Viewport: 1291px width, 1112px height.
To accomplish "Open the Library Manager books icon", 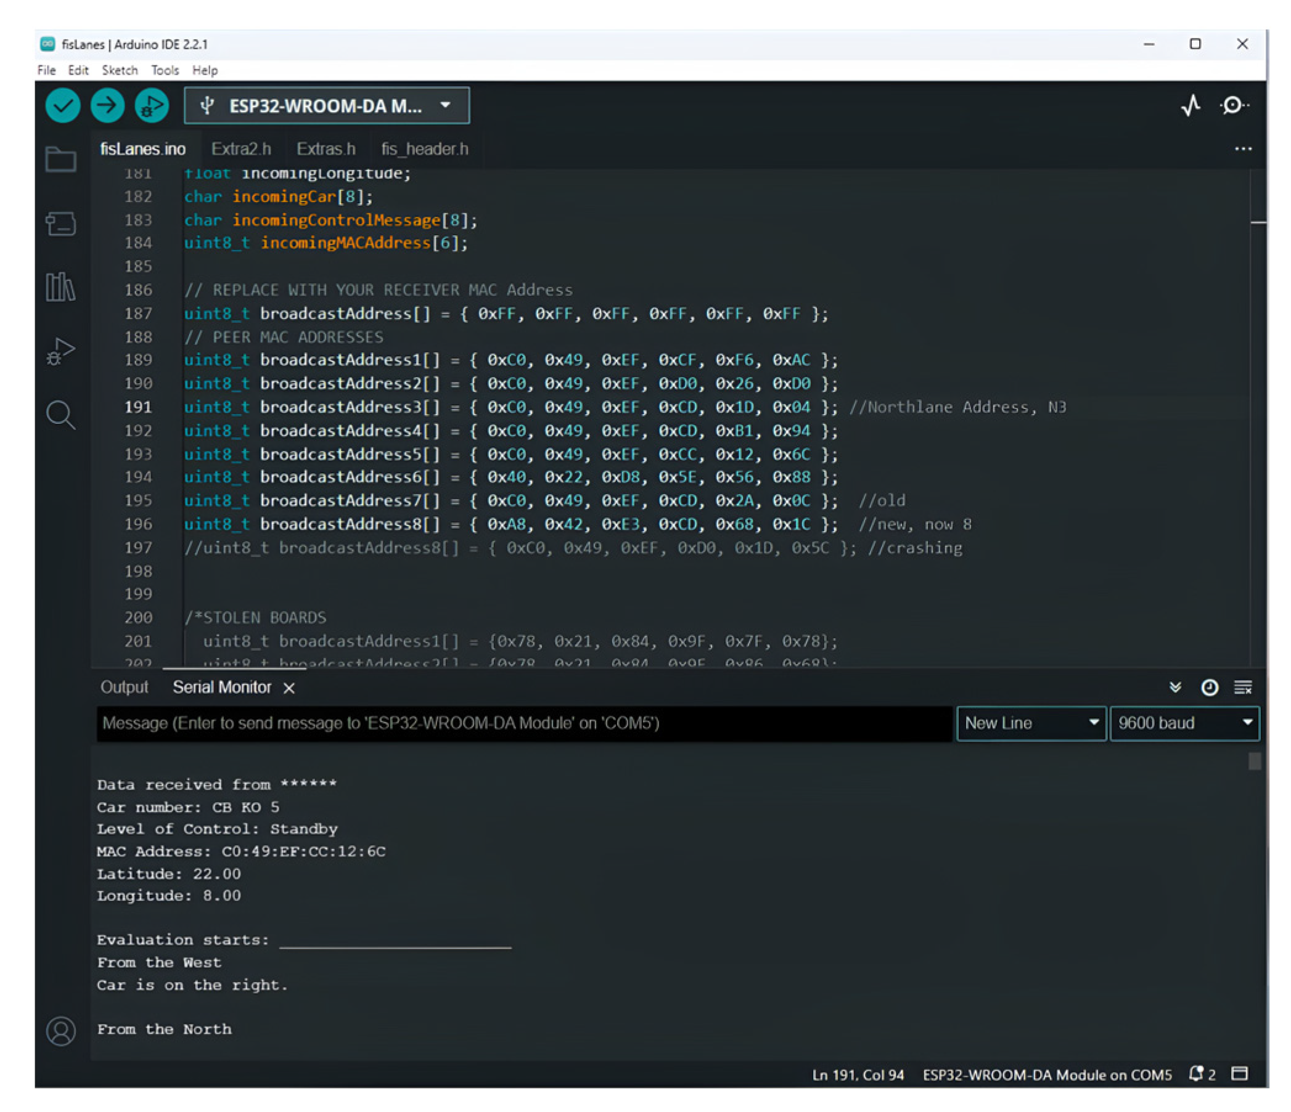I will 61,287.
